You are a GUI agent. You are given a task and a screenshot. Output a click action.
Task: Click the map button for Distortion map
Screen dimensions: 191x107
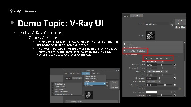pos(175,92)
